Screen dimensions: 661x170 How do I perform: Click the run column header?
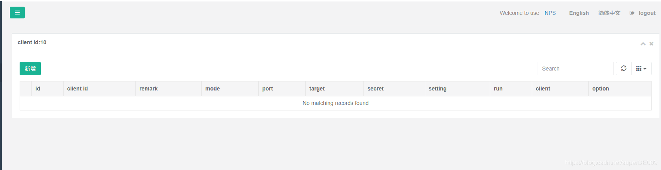click(x=498, y=89)
